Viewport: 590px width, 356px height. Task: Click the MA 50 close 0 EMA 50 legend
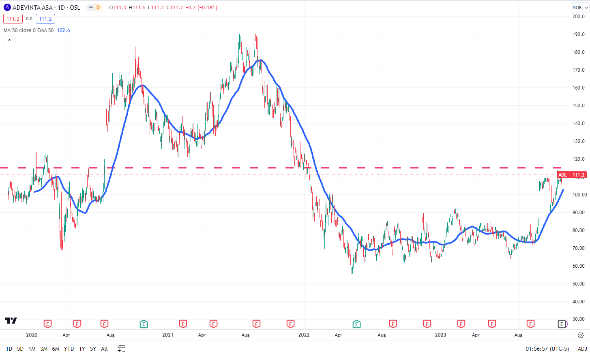point(28,30)
